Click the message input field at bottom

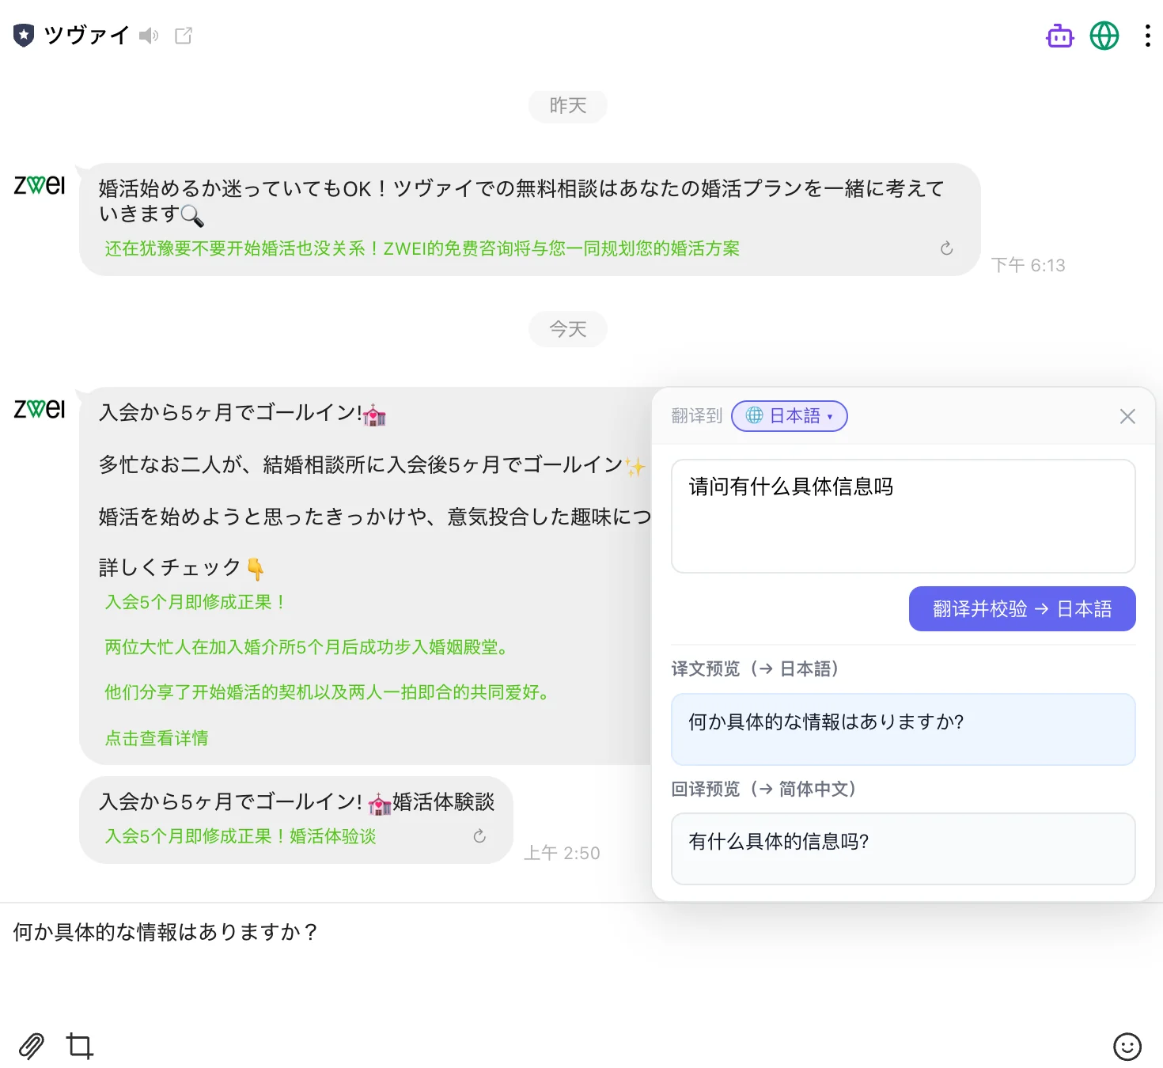[581, 961]
